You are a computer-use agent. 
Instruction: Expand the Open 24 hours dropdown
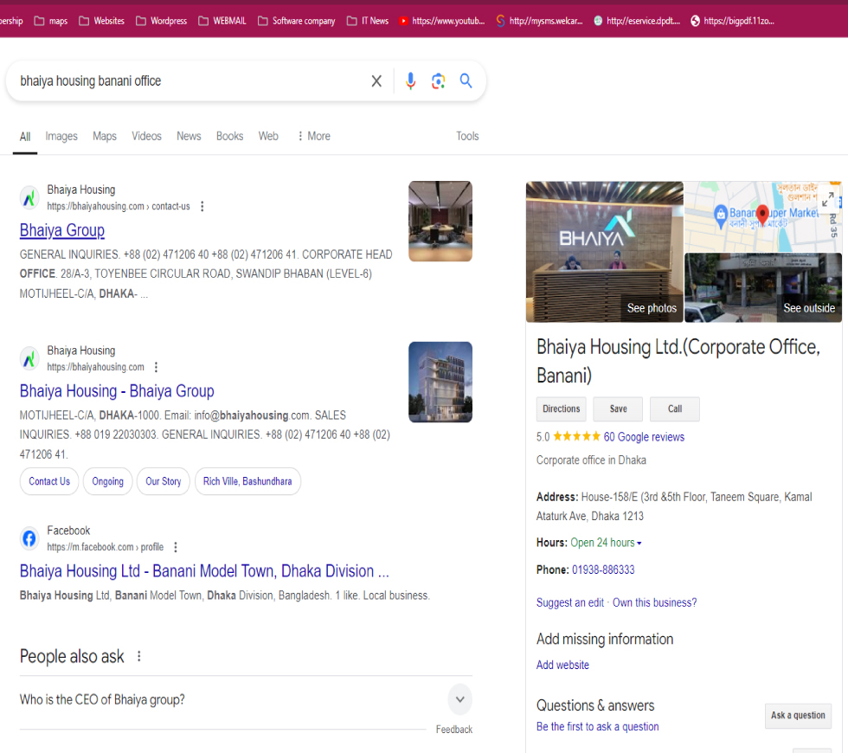pyautogui.click(x=639, y=544)
